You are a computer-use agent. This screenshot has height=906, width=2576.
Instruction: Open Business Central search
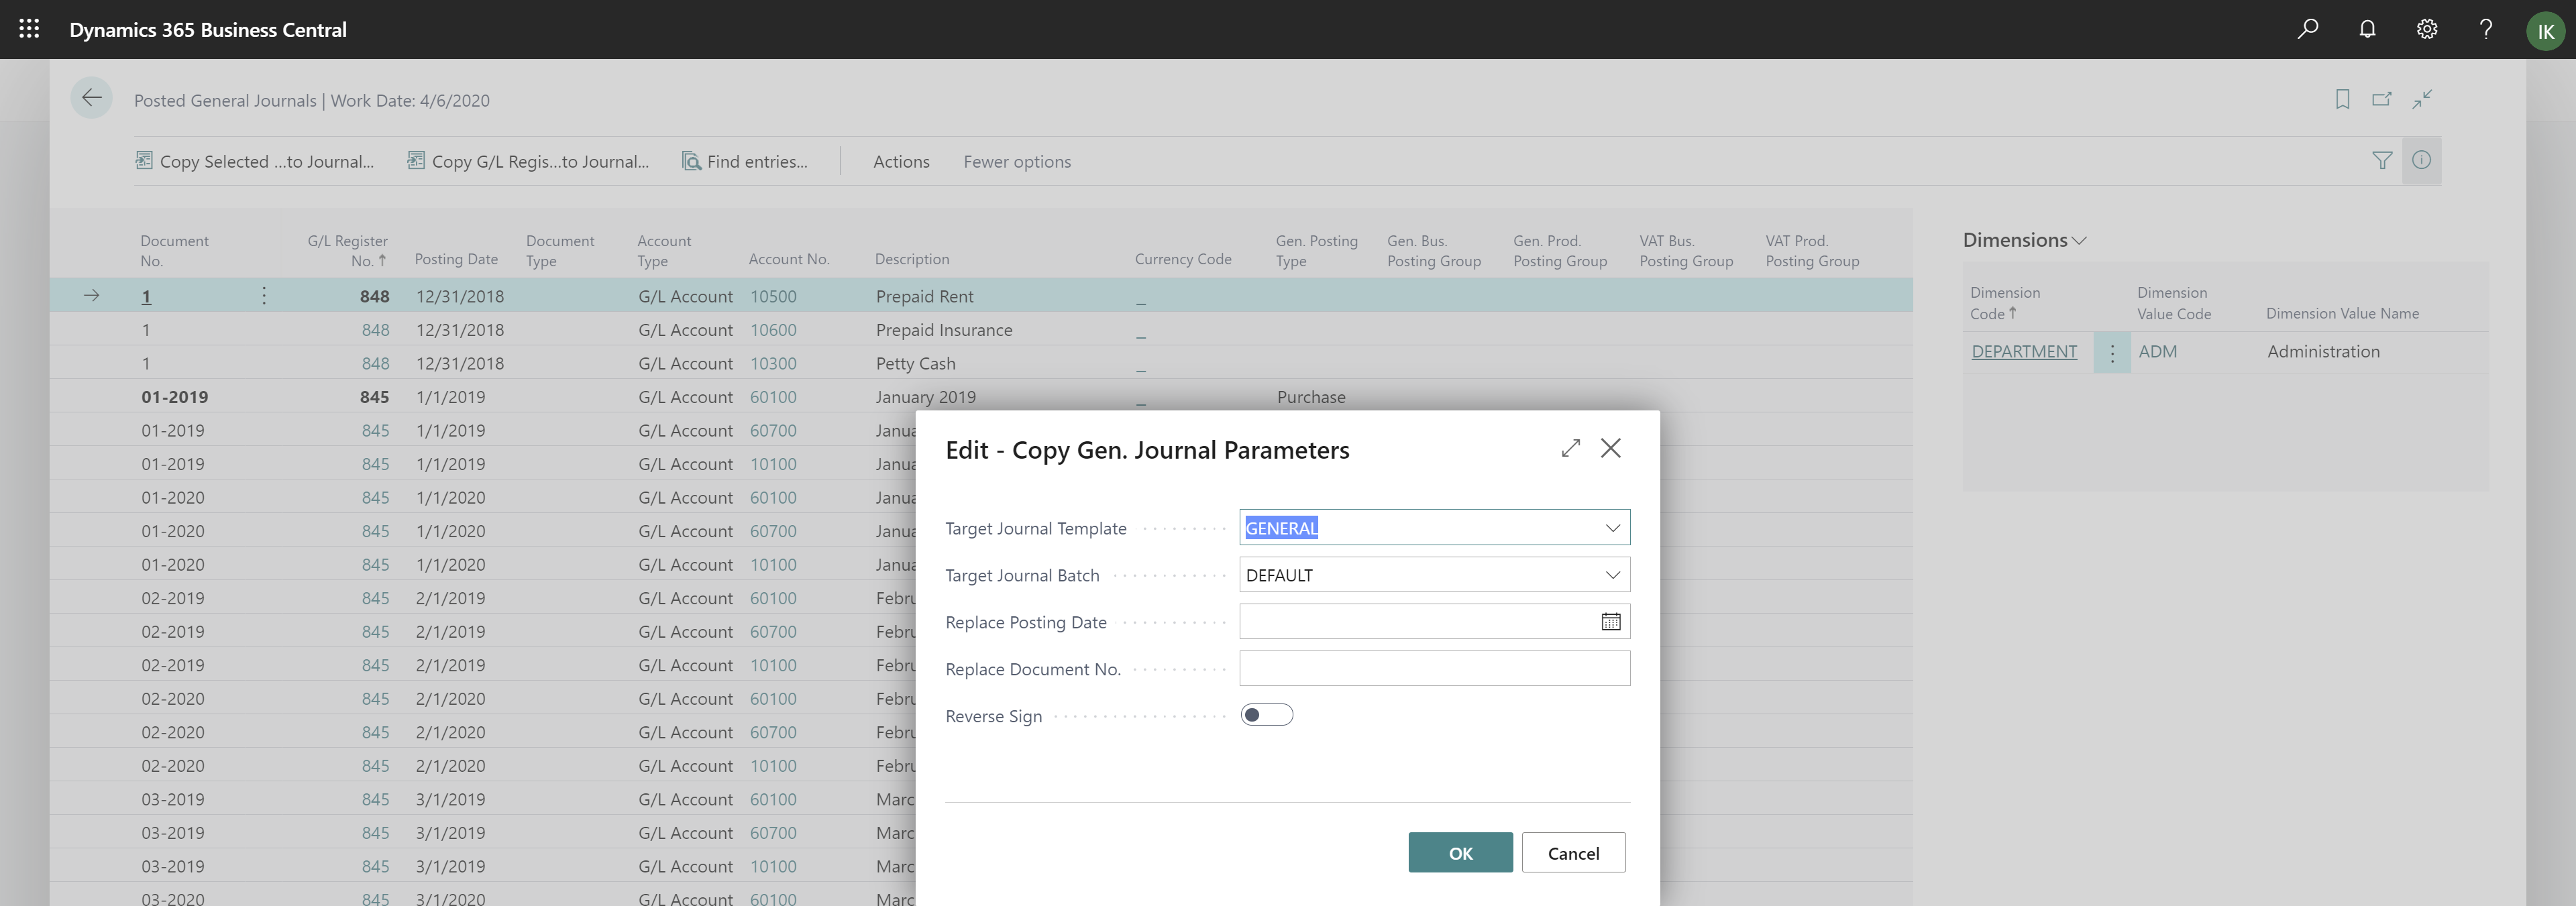tap(2308, 29)
